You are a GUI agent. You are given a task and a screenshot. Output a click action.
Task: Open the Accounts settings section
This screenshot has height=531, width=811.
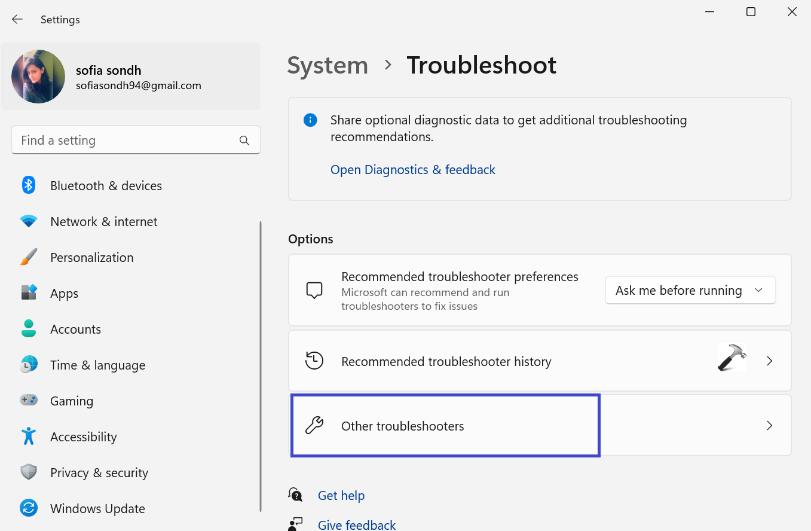click(75, 329)
